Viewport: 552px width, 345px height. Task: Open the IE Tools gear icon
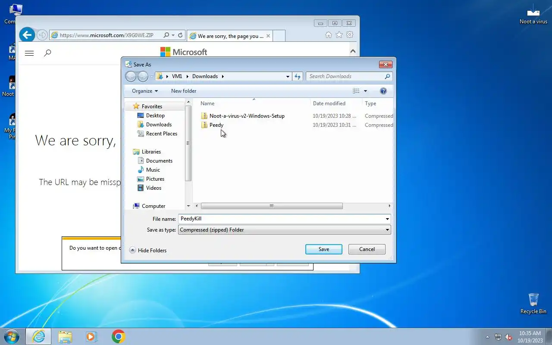tap(350, 35)
